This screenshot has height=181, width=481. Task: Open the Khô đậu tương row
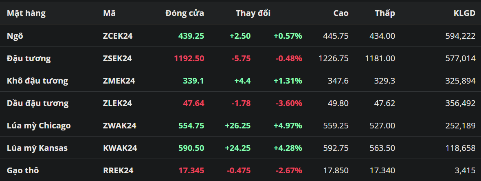[37, 81]
